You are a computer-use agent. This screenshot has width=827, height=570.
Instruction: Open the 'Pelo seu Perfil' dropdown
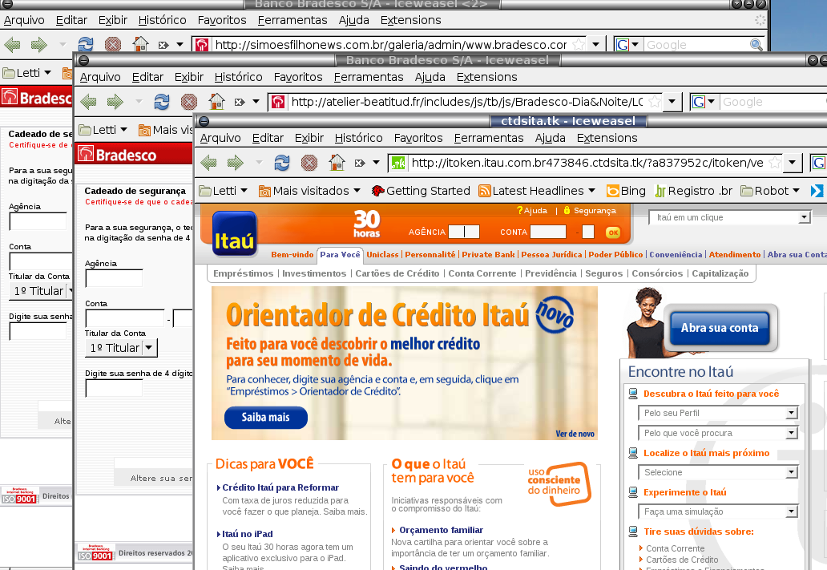tap(718, 413)
